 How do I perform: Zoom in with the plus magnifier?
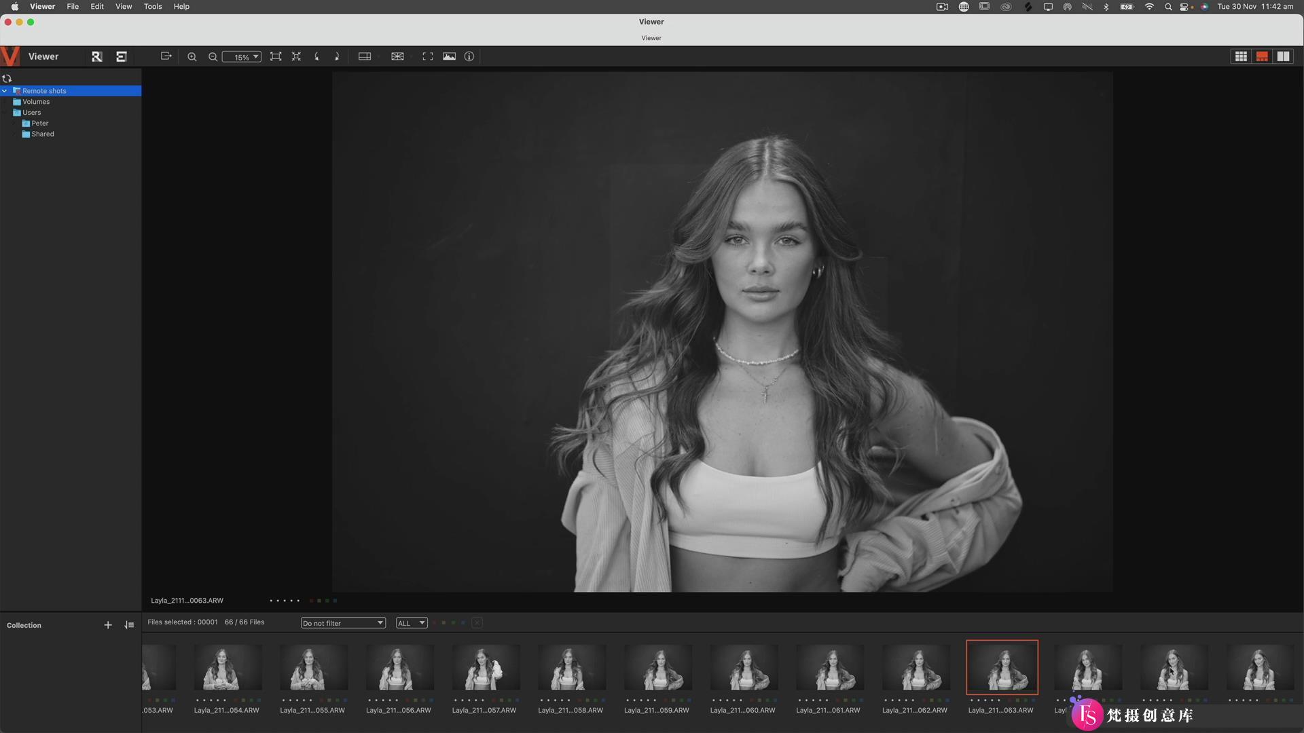pos(192,57)
